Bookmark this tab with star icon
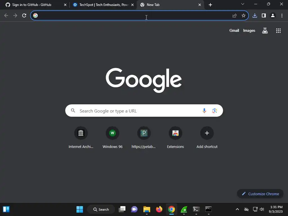288x216 pixels. (244, 16)
